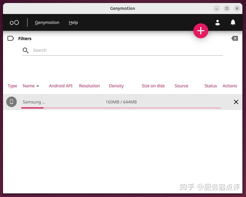Image resolution: width=246 pixels, height=197 pixels.
Task: Open the notifications bell icon
Action: click(233, 22)
